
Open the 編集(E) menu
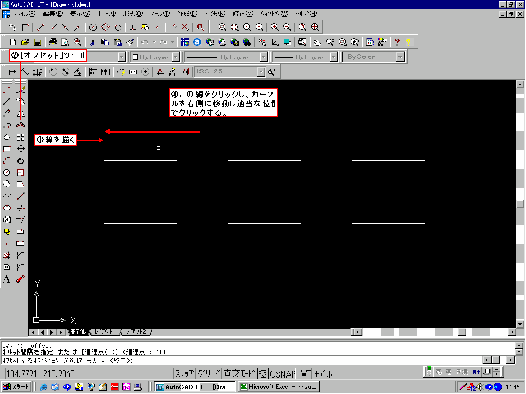tap(52, 14)
